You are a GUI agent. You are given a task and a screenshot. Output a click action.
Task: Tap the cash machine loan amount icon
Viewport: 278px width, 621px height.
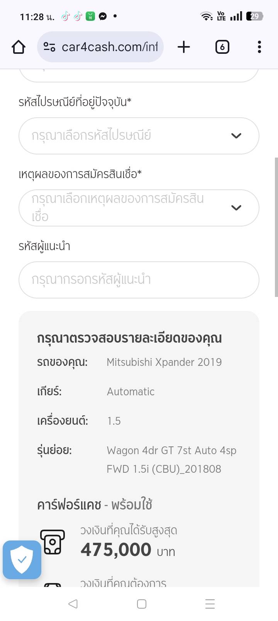tap(53, 542)
